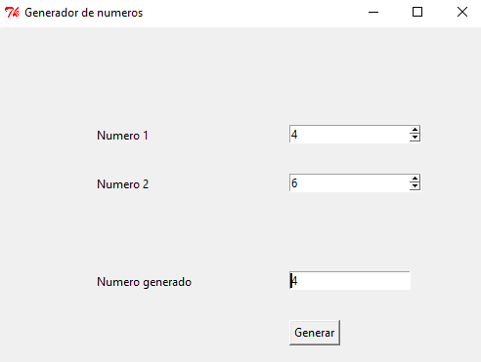Image resolution: width=481 pixels, height=362 pixels.
Task: Click empty gray area above Numero 1 row
Action: pos(240,75)
